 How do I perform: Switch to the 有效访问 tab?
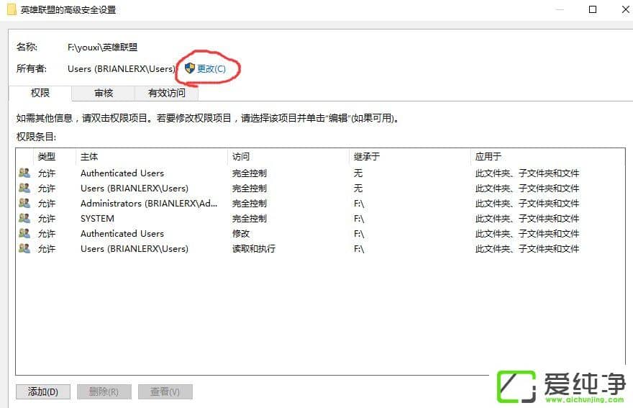pos(166,94)
